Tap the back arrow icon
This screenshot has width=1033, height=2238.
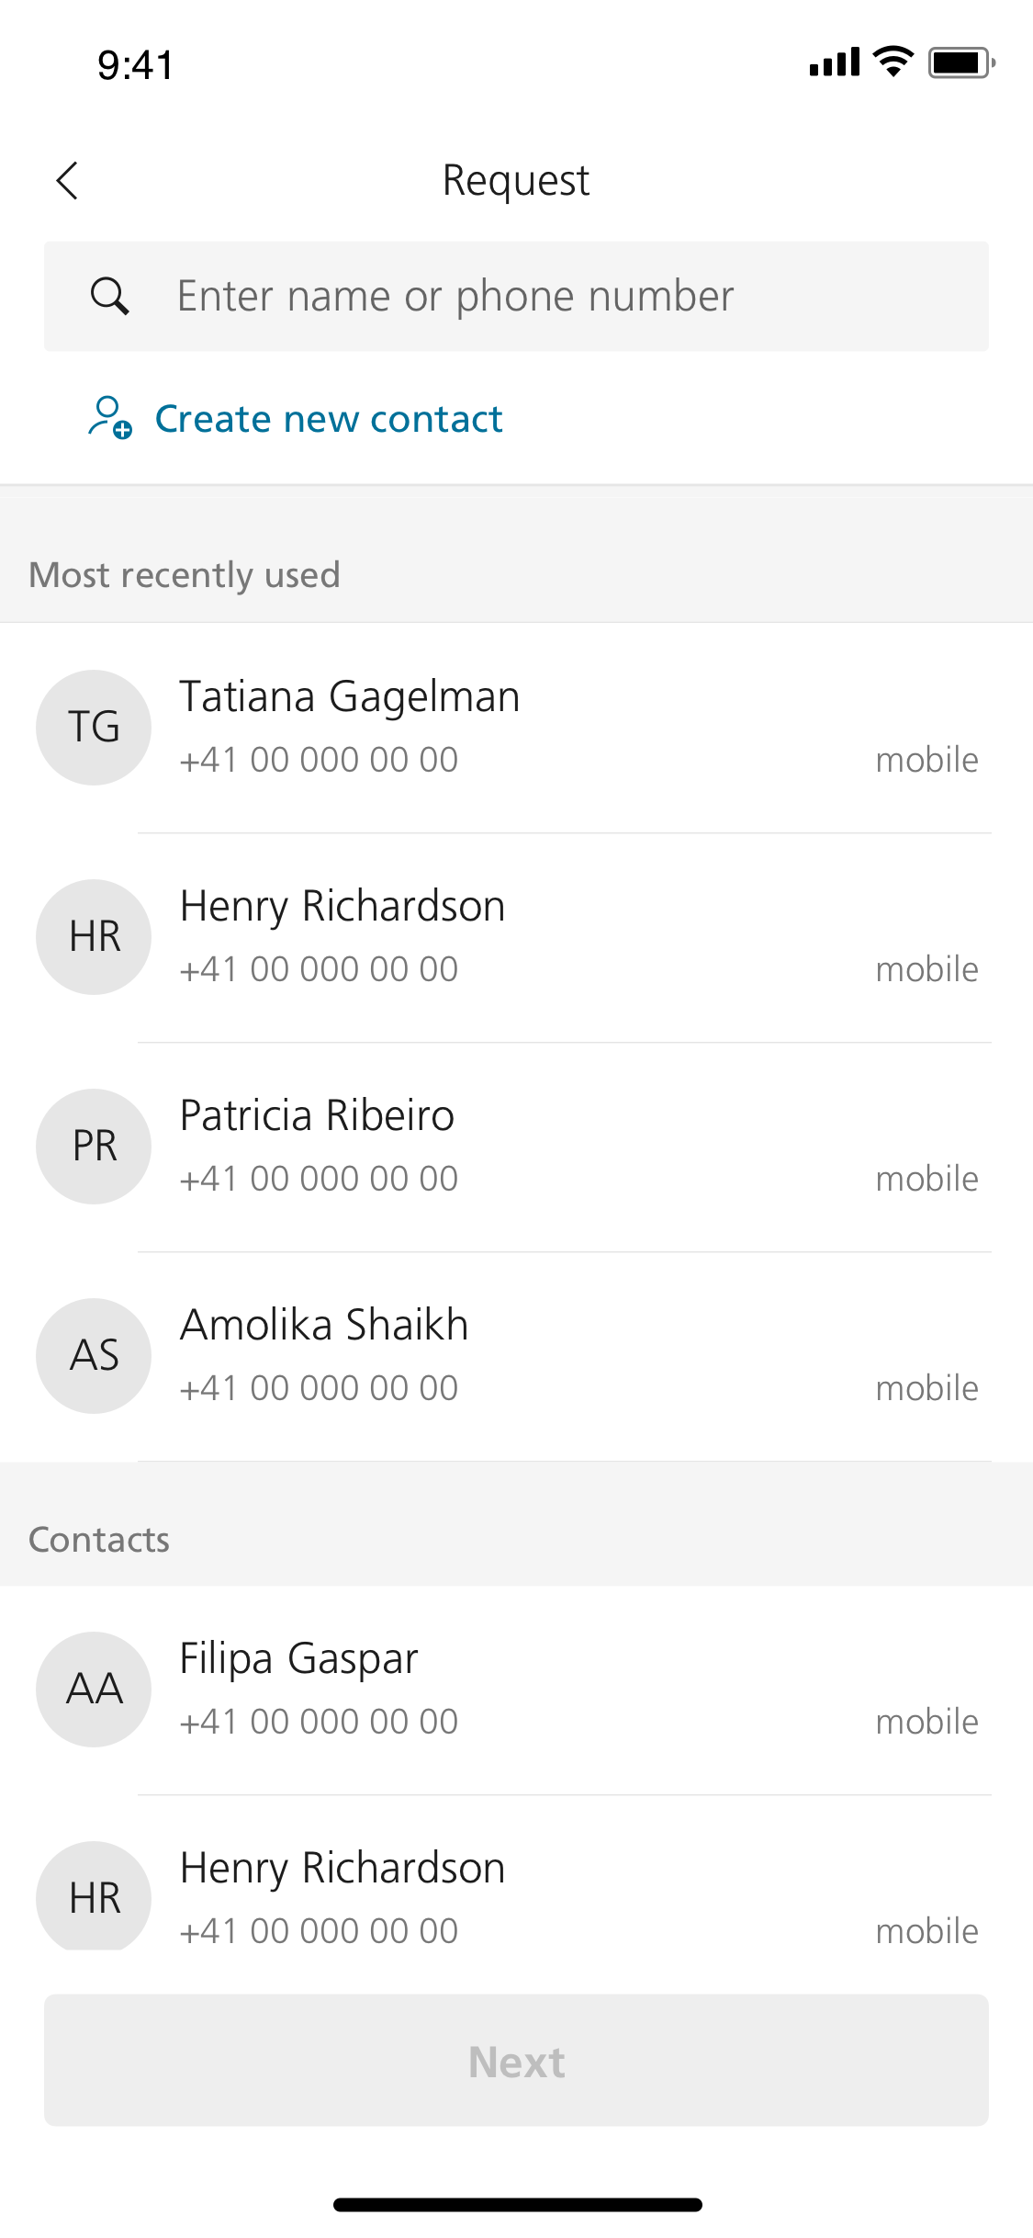(x=68, y=181)
